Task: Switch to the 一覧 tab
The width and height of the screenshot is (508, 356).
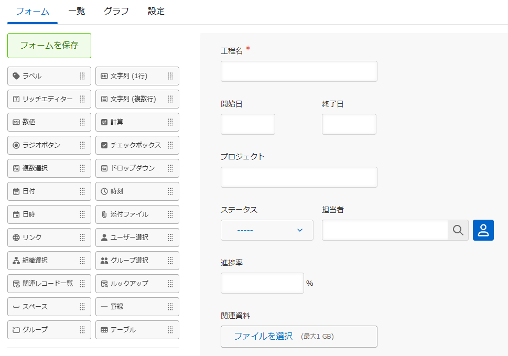Action: [77, 12]
